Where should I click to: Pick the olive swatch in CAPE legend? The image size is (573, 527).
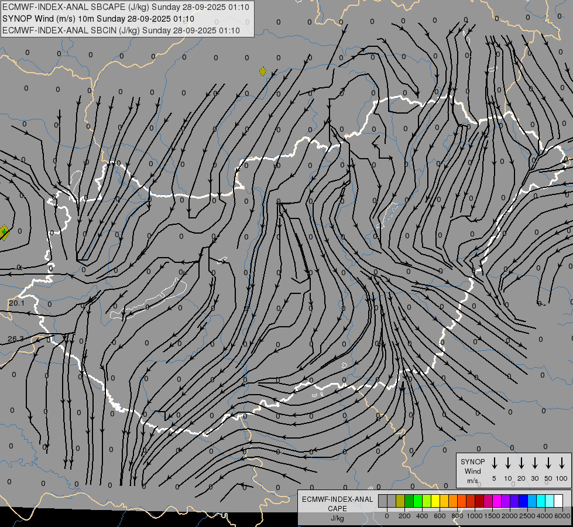tap(400, 501)
